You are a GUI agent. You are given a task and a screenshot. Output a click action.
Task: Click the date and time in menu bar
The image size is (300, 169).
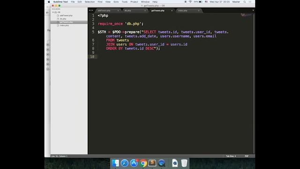pos(219,2)
